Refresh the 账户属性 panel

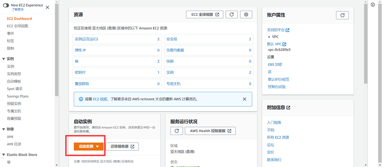click(342, 15)
